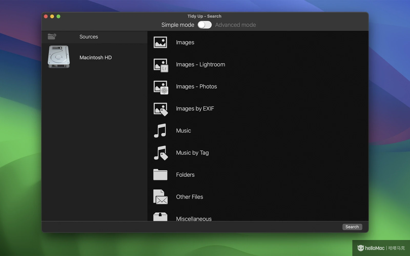Close the Tidy Up window
Viewport: 410px width, 256px height.
[46, 16]
